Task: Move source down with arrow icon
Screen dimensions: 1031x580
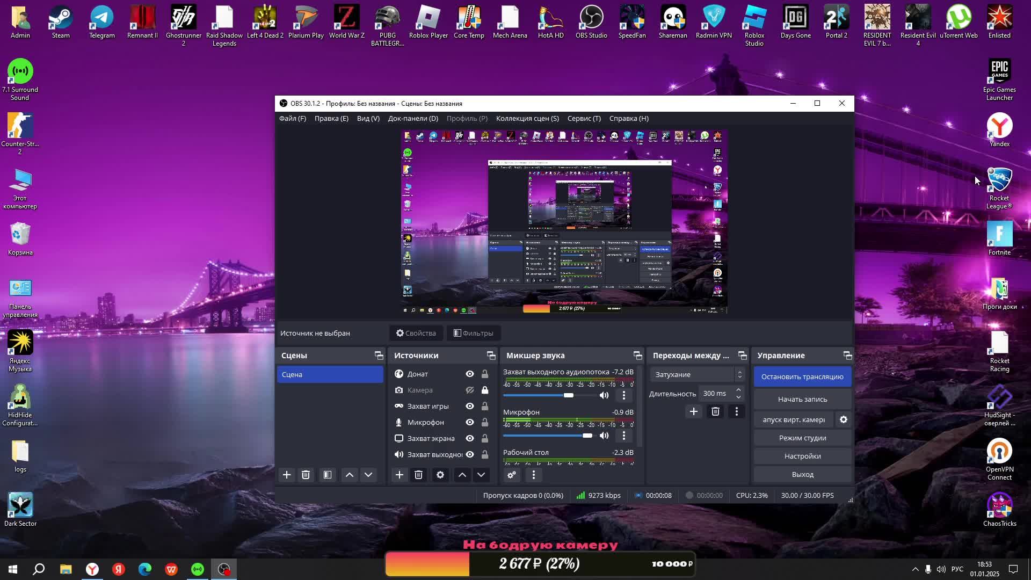Action: (481, 475)
